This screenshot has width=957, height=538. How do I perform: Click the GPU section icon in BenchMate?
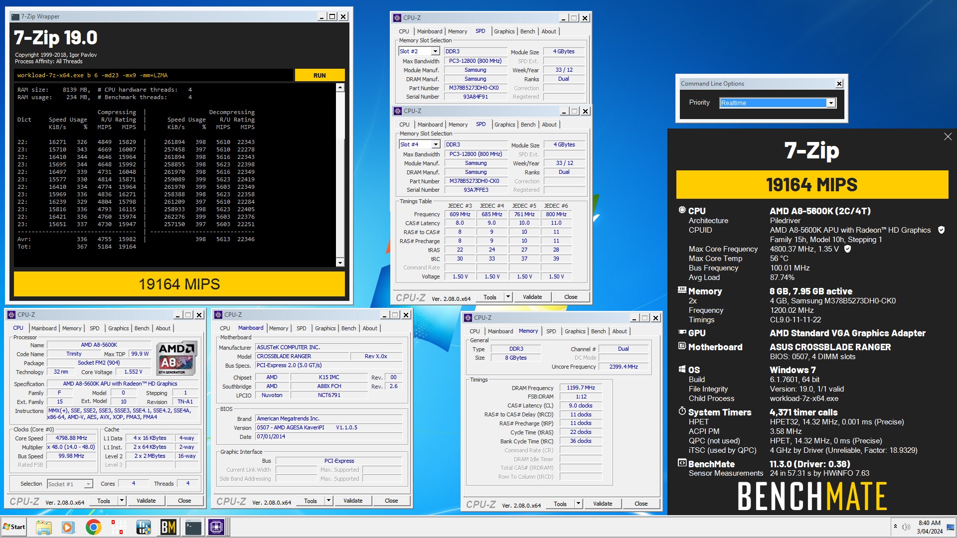tap(682, 332)
